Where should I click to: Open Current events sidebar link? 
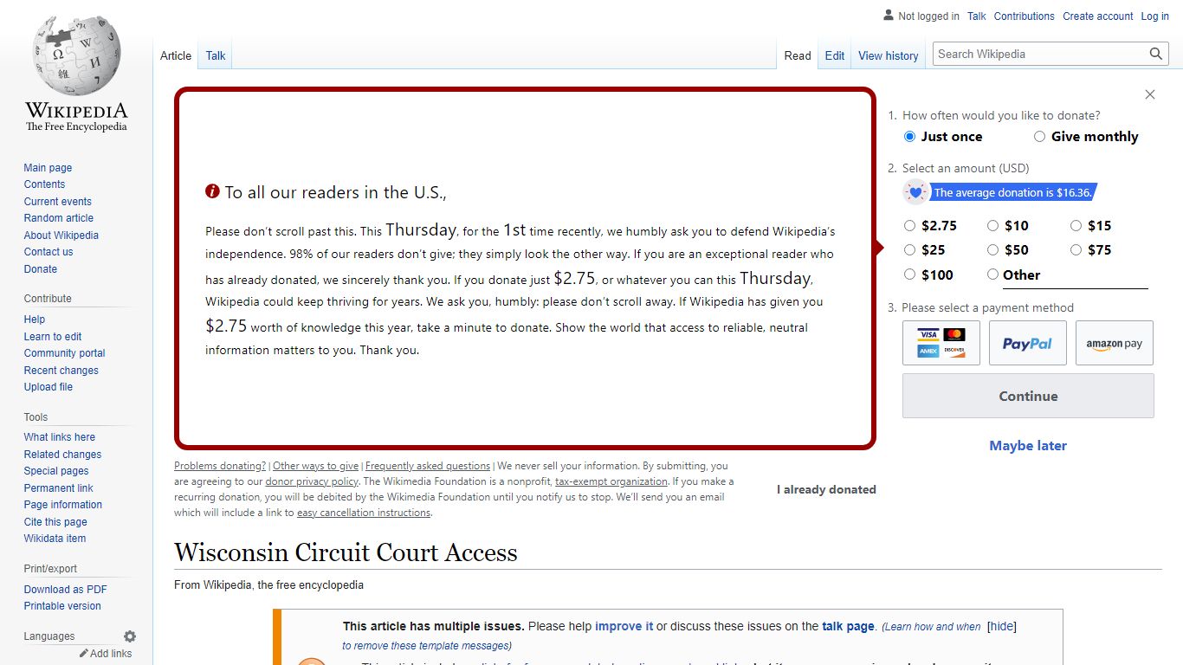point(57,202)
